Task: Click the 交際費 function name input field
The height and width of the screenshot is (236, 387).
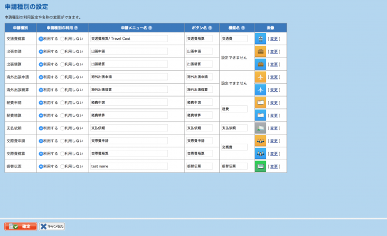Action: [234, 147]
